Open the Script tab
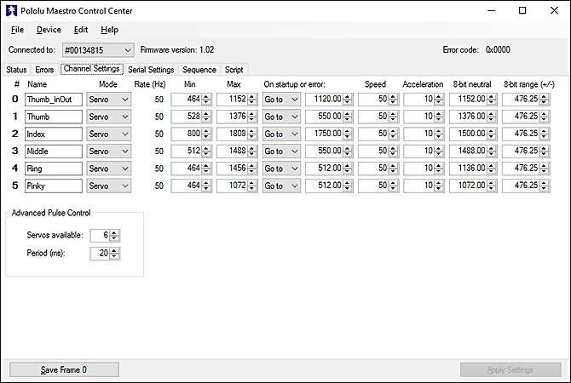This screenshot has height=383, width=571. tap(234, 70)
